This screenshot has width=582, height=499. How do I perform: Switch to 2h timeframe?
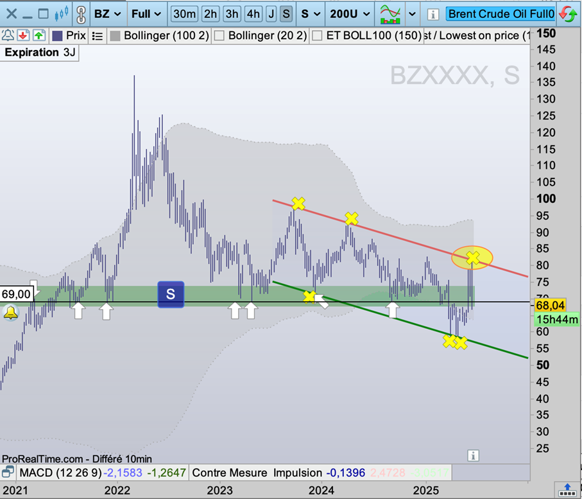pyautogui.click(x=210, y=14)
